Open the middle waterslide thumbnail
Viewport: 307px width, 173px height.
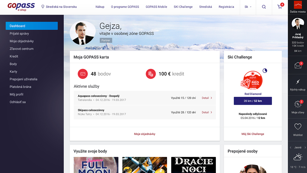[145, 165]
